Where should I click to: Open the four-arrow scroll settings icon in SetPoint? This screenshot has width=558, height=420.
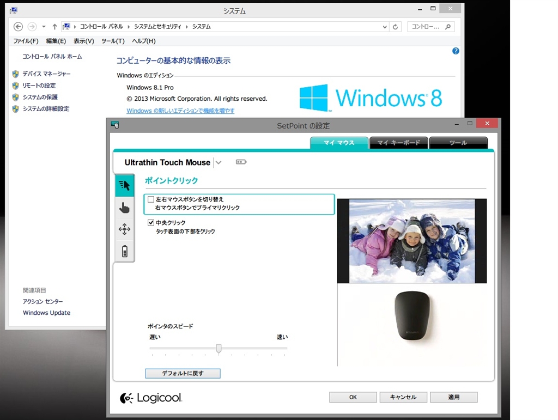125,229
